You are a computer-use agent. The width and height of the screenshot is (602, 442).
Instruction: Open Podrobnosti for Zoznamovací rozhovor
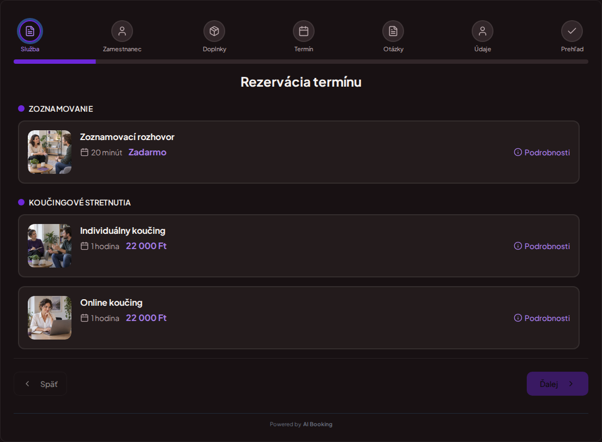(541, 152)
